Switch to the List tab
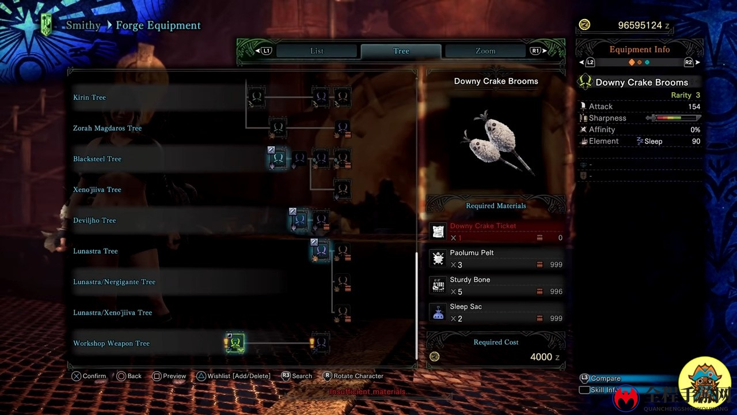 click(317, 51)
